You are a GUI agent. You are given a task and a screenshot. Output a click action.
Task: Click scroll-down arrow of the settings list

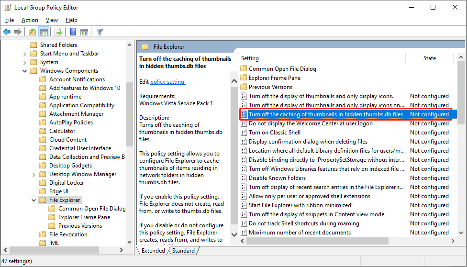click(461, 233)
